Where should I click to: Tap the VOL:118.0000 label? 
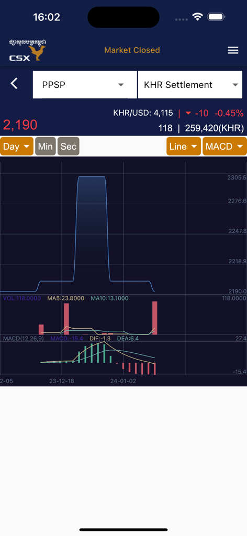(22, 298)
